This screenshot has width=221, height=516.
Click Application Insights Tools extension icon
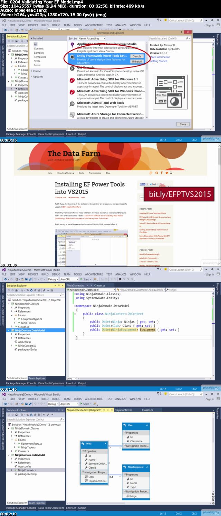[x=72, y=45]
